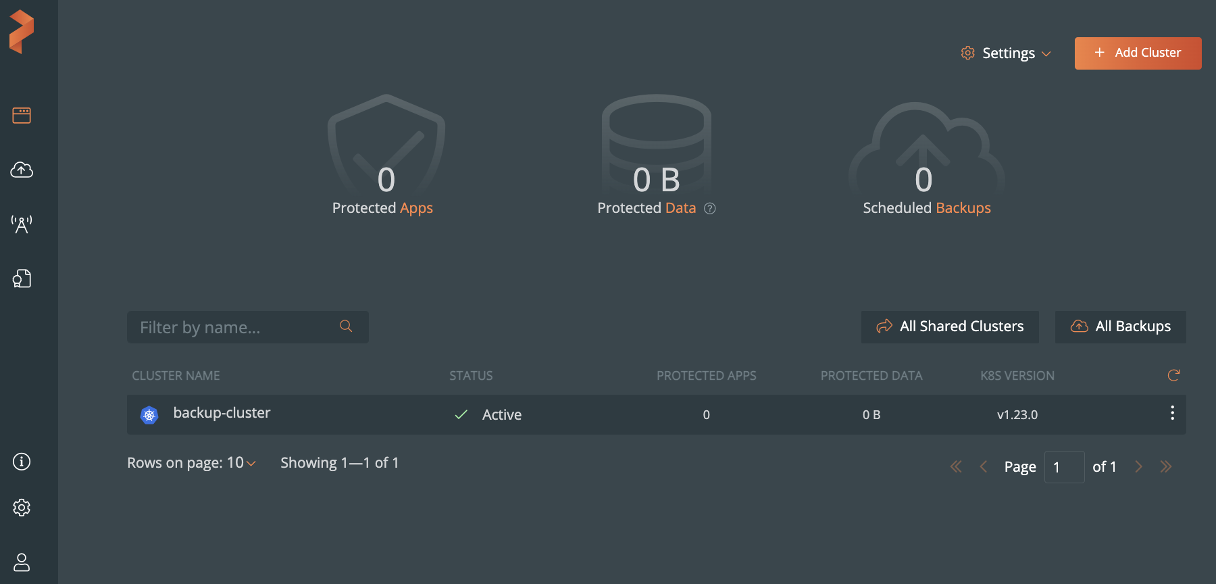Viewport: 1216px width, 584px height.
Task: Open the gear settings icon in sidebar
Action: tap(22, 508)
